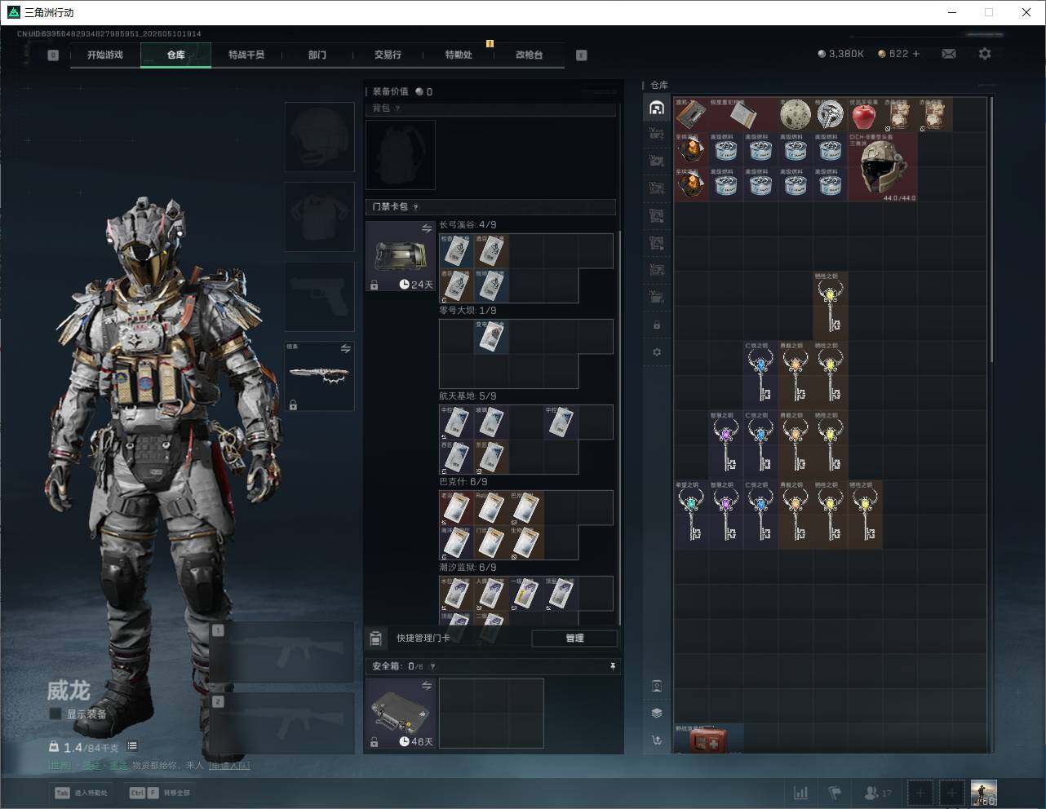Click the 世界 chat channel link

click(60, 766)
